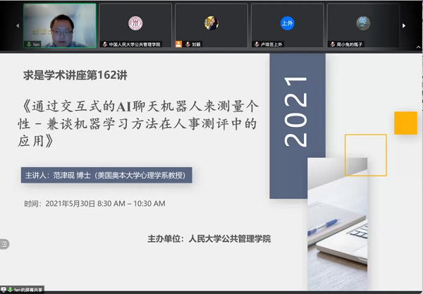This screenshot has width=423, height=294.
Task: Click the right arrow to show more participants
Action: click(x=404, y=25)
